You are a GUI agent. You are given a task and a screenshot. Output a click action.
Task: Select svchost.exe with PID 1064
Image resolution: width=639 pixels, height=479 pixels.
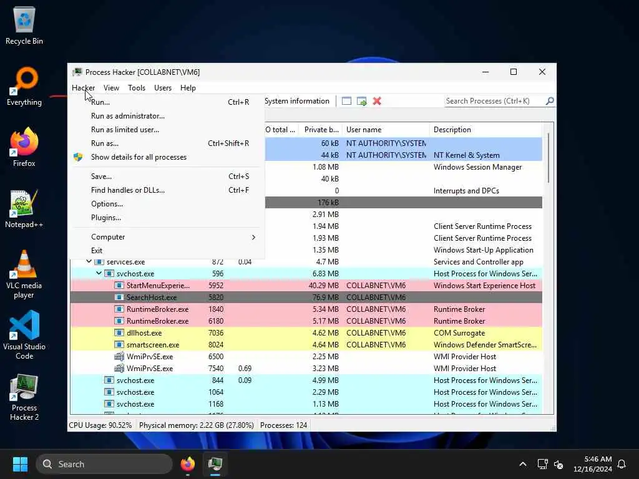click(306, 392)
